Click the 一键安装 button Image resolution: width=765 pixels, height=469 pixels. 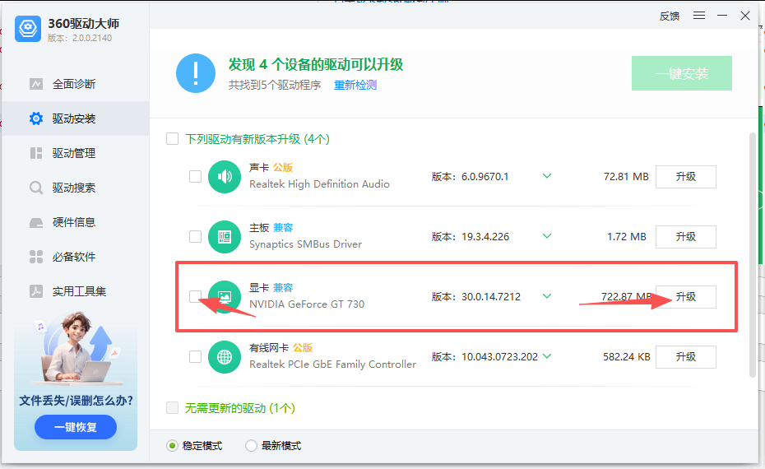[682, 73]
